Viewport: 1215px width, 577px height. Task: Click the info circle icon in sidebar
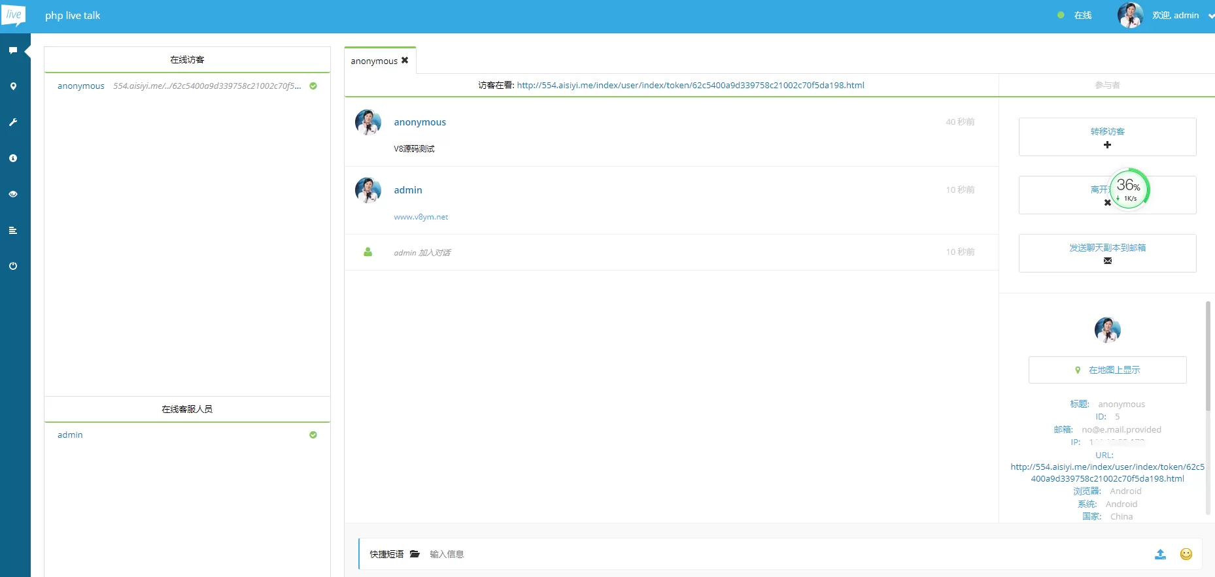pos(13,158)
